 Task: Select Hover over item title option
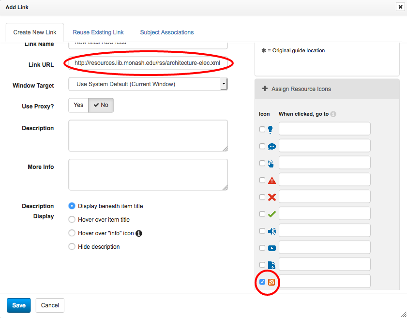[72, 220]
